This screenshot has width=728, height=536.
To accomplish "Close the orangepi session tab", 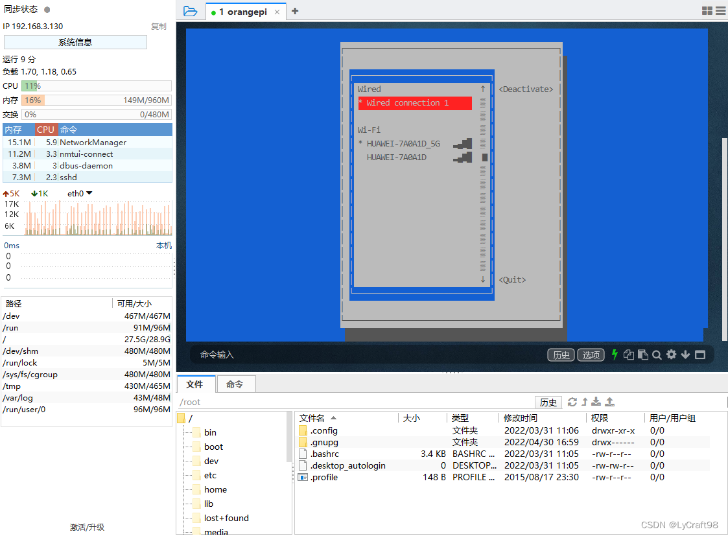I will [277, 12].
